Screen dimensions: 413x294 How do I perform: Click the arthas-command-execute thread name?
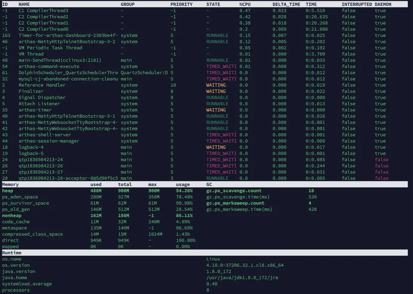49,67
